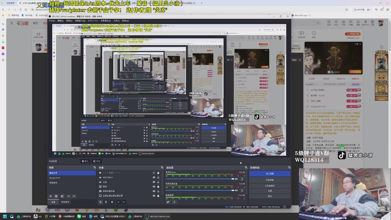
Task: Adjust the mic/Aux volume slider
Action: [x=200, y=179]
